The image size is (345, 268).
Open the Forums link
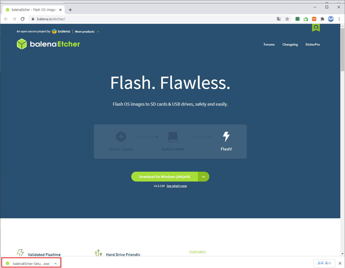click(x=269, y=45)
